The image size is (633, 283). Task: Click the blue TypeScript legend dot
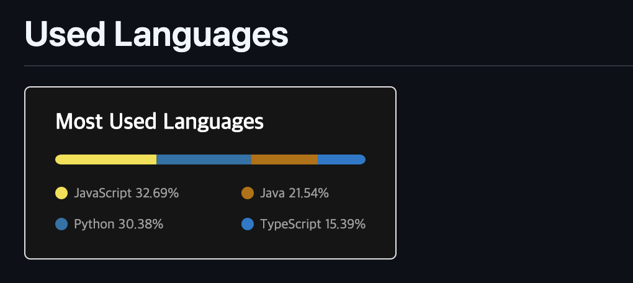point(248,224)
